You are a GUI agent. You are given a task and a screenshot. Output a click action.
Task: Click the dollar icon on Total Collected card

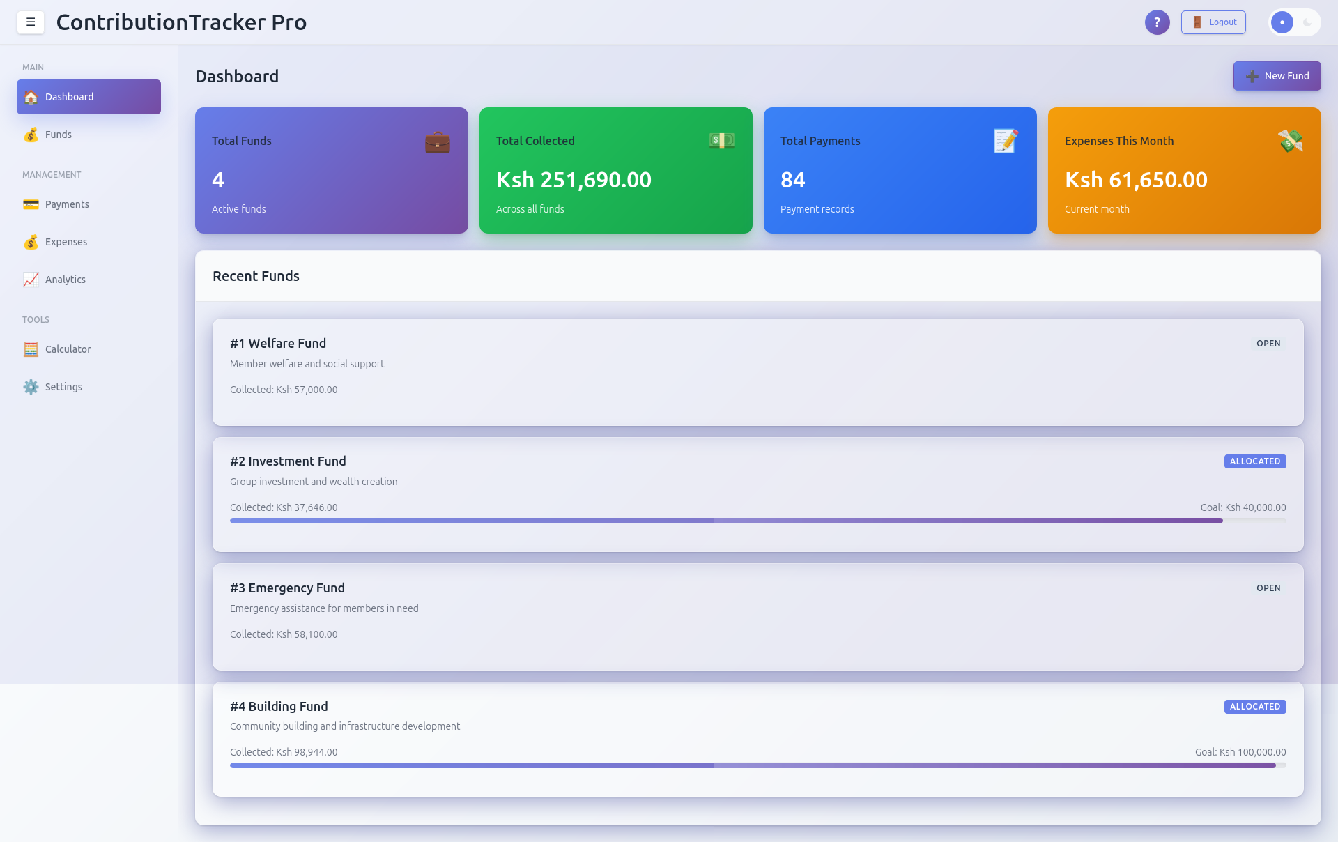721,141
